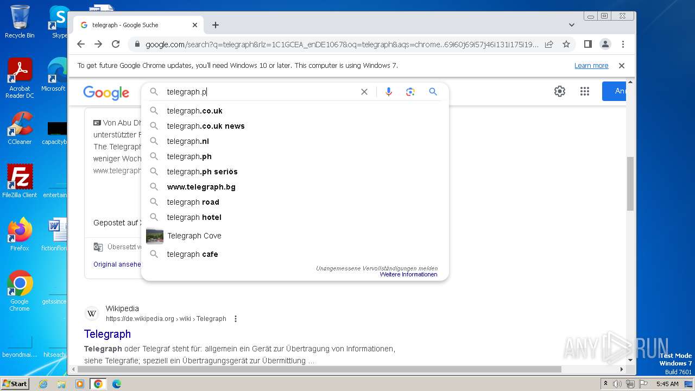This screenshot has height=391, width=695.
Task: Open Recycle Bin on desktop
Action: coord(20,22)
